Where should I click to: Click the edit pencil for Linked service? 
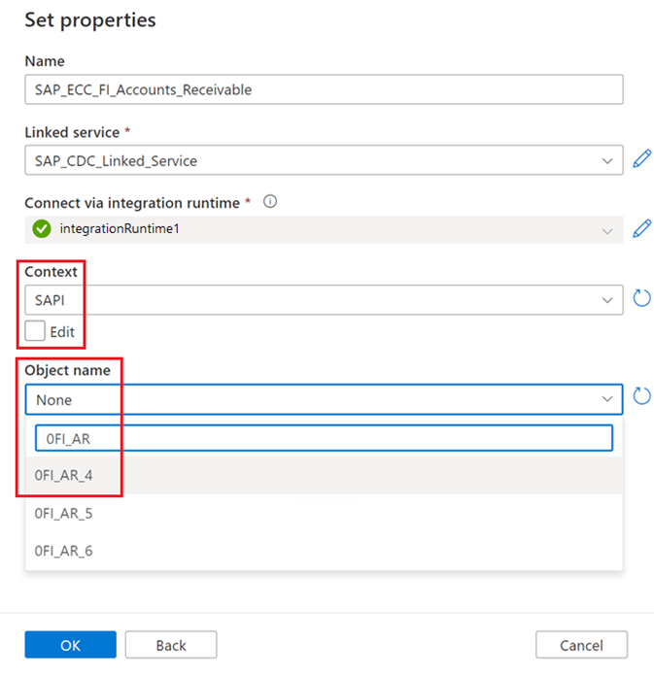(x=641, y=159)
